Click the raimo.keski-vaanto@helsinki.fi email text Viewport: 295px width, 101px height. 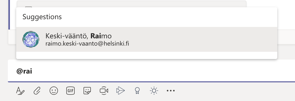(x=87, y=44)
